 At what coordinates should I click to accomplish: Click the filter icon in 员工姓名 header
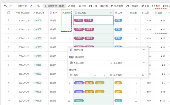111,12
